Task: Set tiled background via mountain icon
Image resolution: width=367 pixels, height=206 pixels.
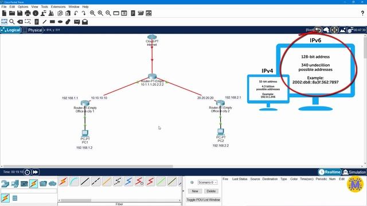Action: pos(342,30)
